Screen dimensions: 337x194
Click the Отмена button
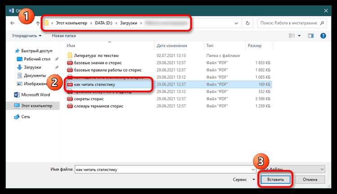pos(310,180)
